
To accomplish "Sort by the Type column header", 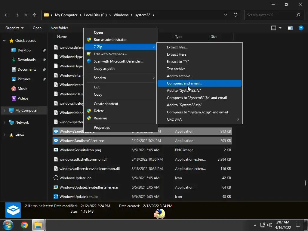I will click(191, 37).
